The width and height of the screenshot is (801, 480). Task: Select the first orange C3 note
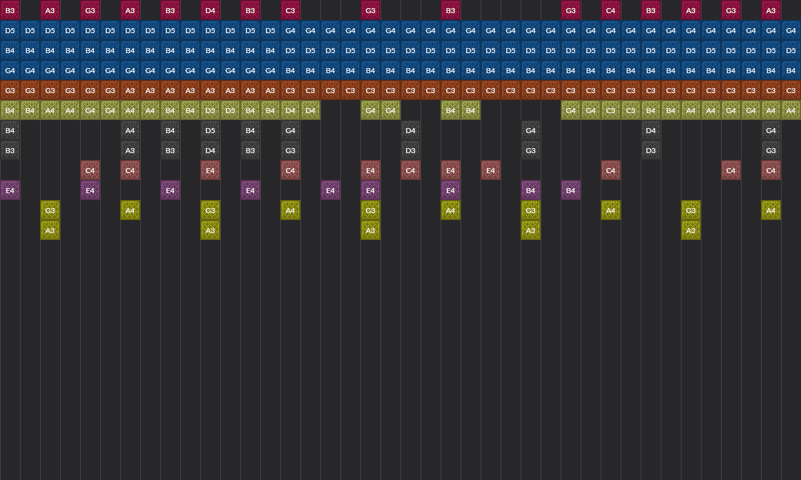[290, 91]
